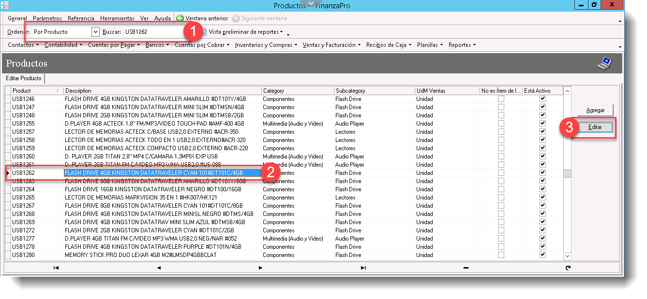Open the Parámetros menu

coord(47,18)
